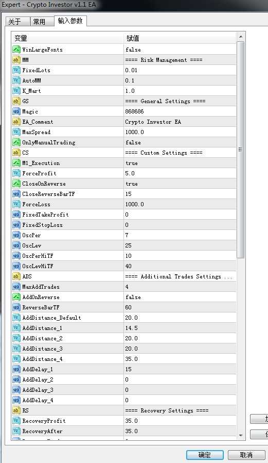Cancel with the 取消 button
This screenshot has width=268, height=463.
tap(246, 455)
